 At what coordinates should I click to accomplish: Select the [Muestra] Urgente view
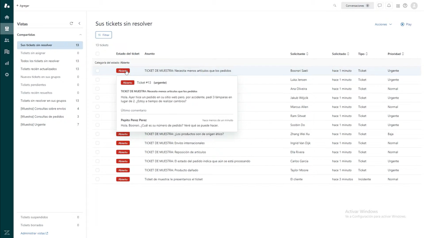coord(33,124)
